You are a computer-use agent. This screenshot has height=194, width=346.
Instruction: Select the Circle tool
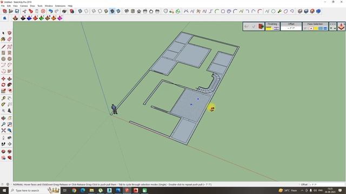(3, 59)
